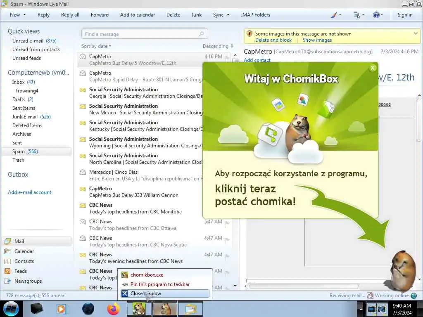Click the Delete and block link

(273, 40)
